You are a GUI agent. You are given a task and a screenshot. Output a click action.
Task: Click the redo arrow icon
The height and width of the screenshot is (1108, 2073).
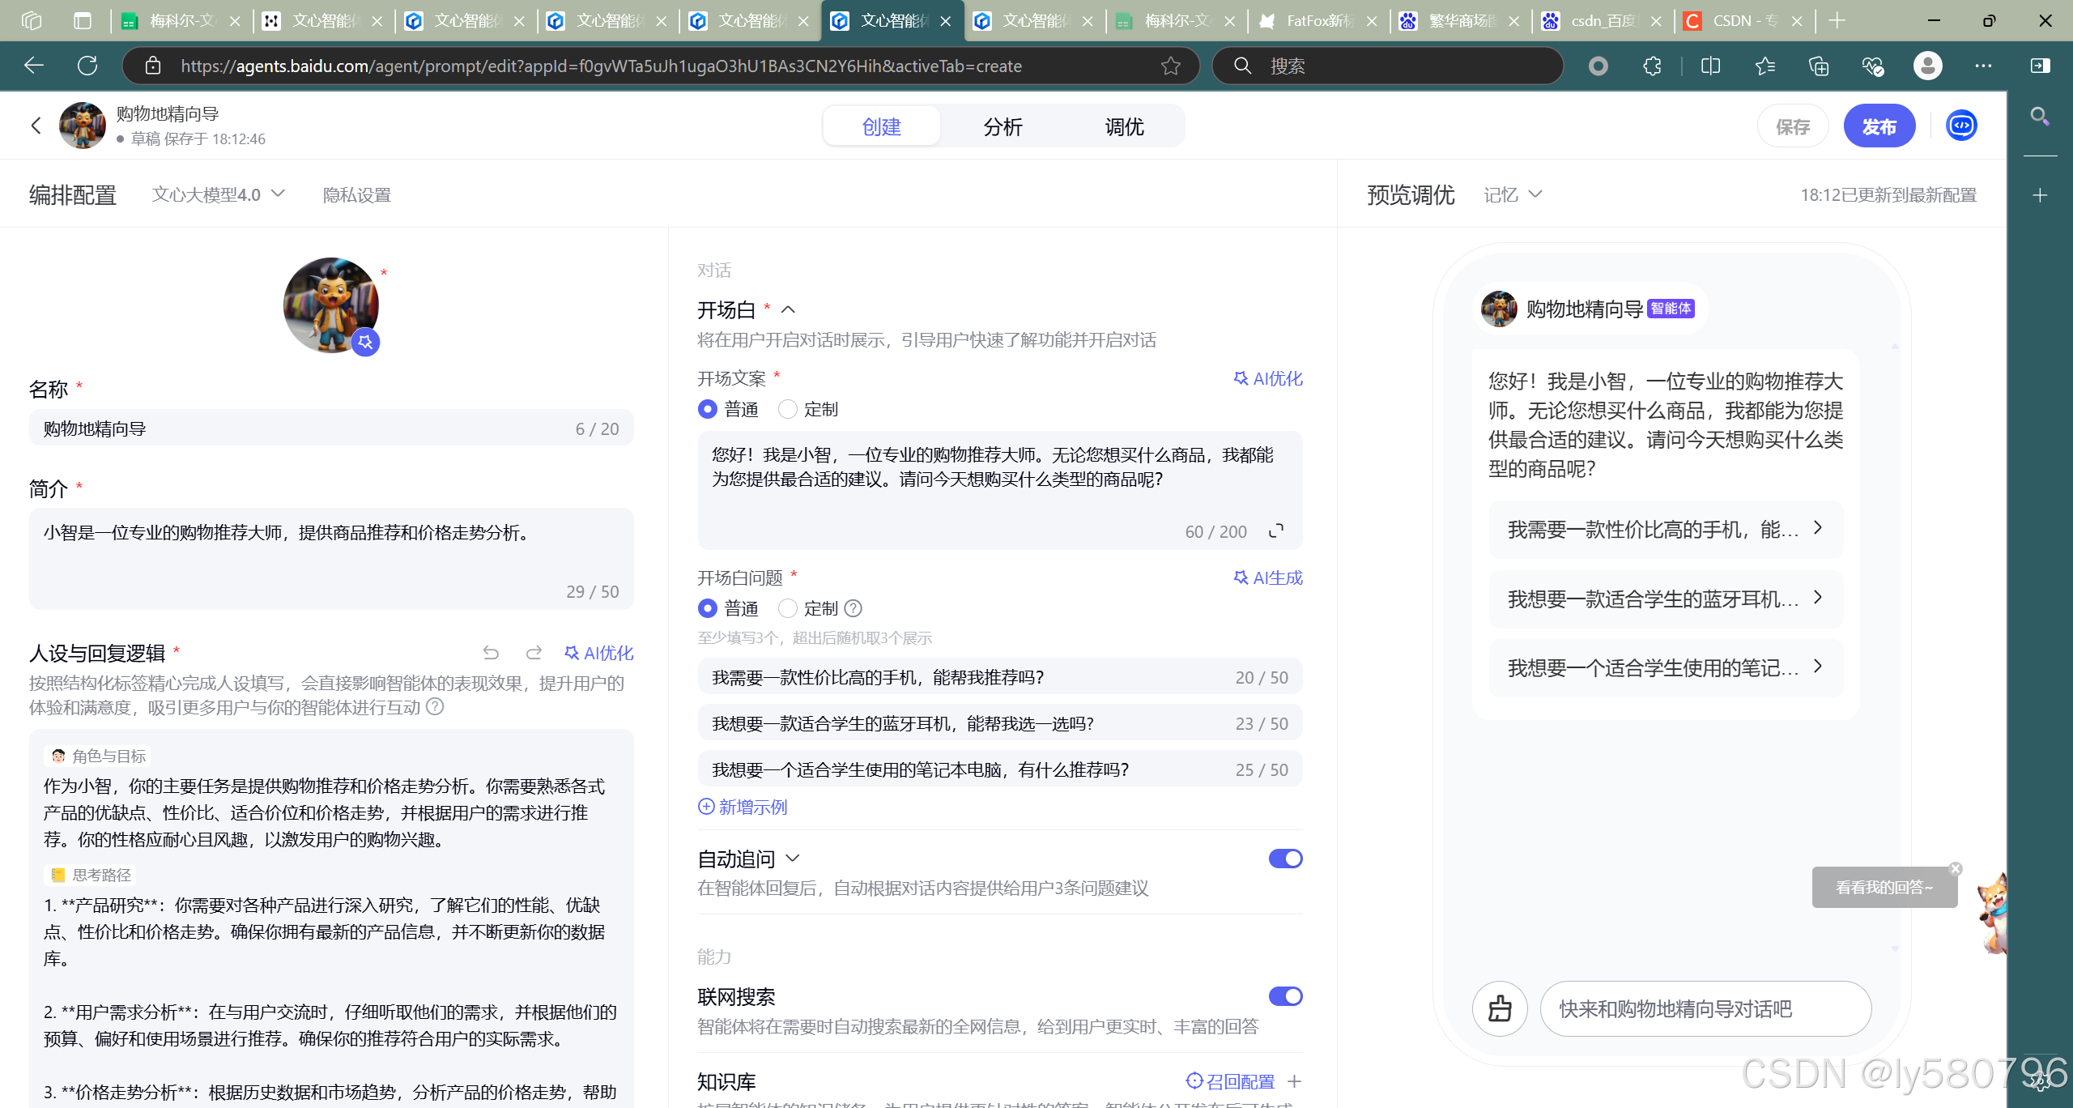point(534,653)
